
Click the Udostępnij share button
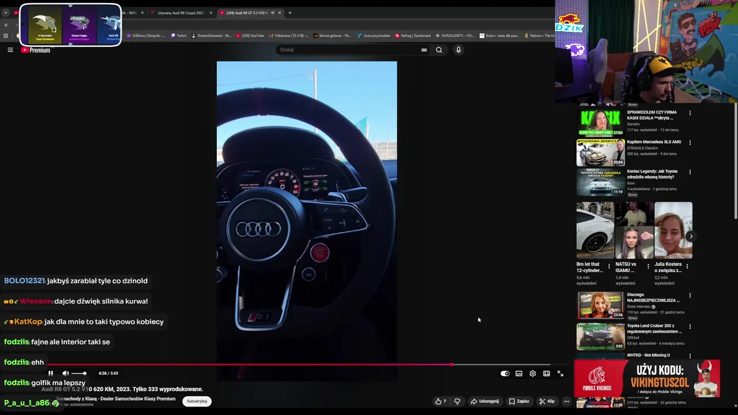coord(485,401)
